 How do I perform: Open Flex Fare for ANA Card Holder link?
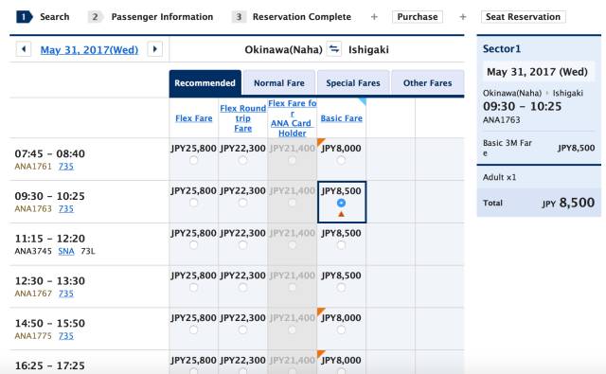(293, 118)
